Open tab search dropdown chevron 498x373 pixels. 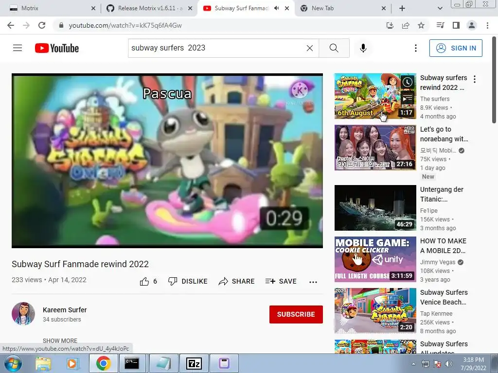click(x=440, y=9)
